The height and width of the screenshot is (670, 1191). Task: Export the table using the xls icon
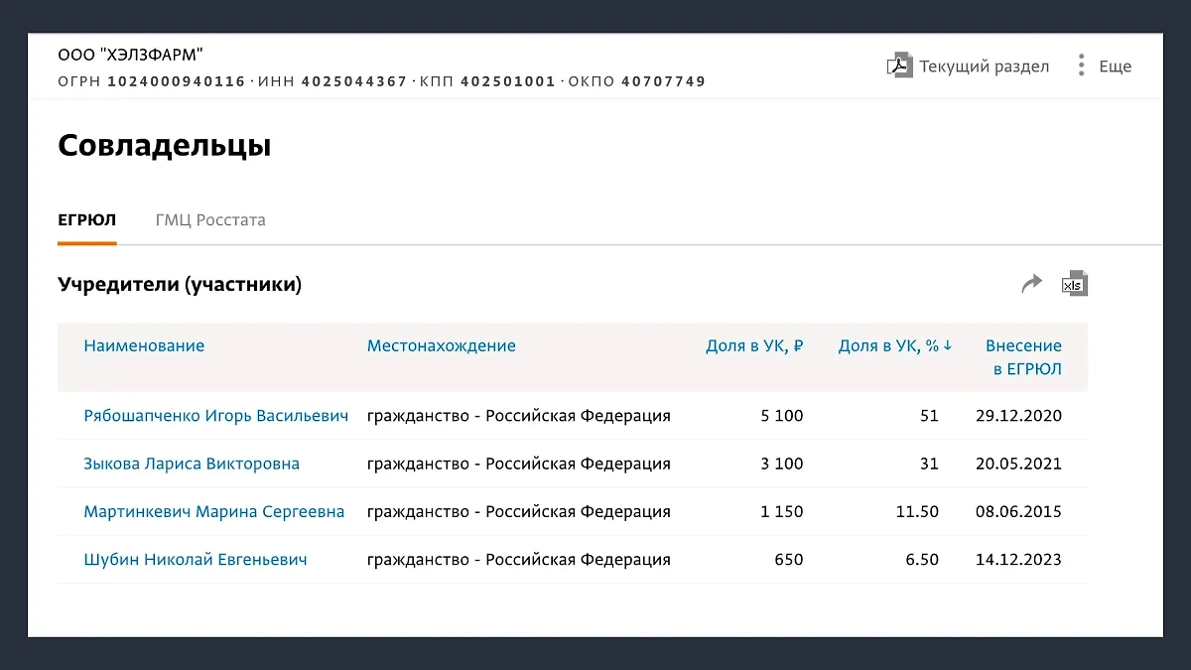tap(1073, 284)
